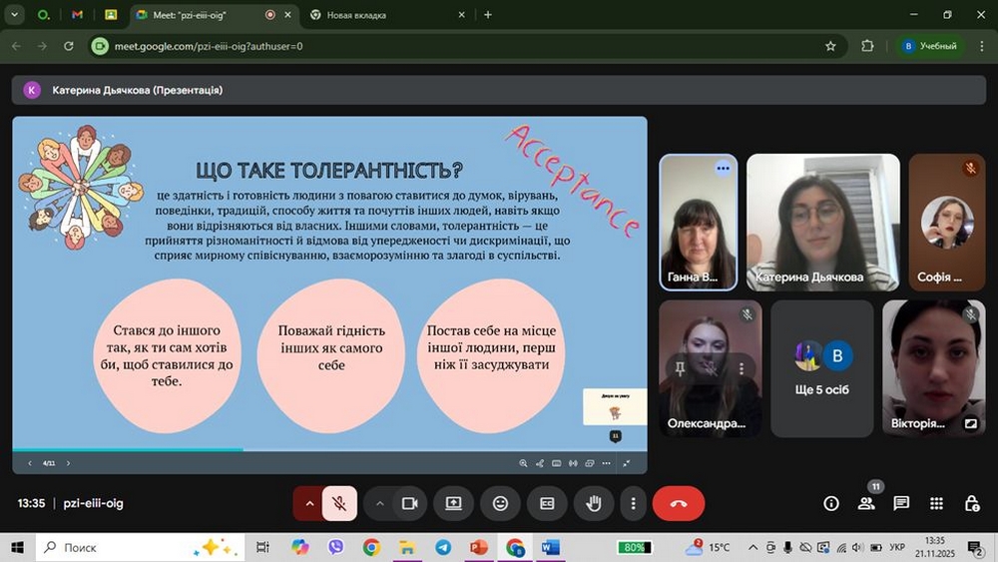Open the chat with everyone panel

pos(901,504)
